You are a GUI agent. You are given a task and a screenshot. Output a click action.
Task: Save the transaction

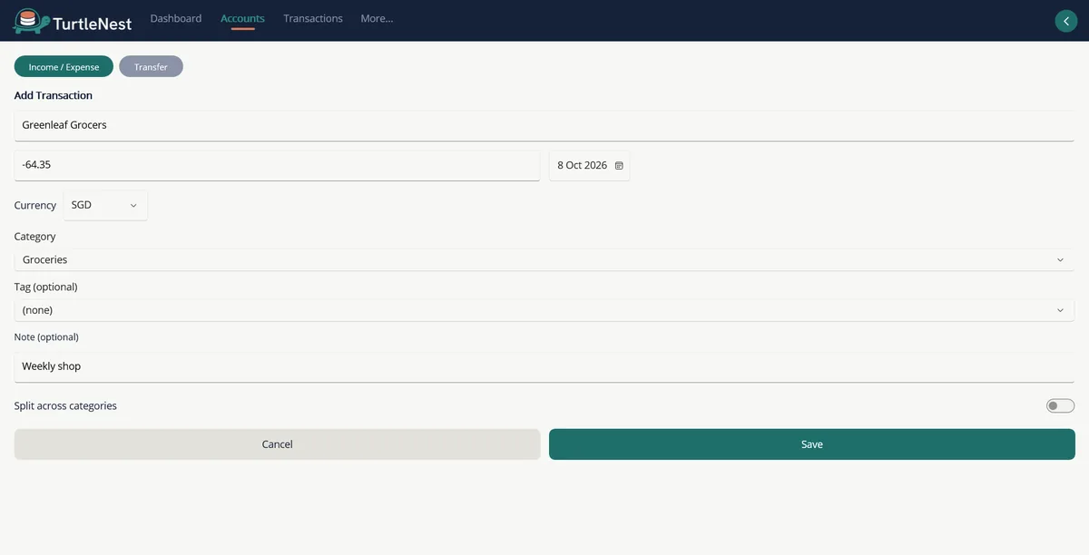(811, 444)
